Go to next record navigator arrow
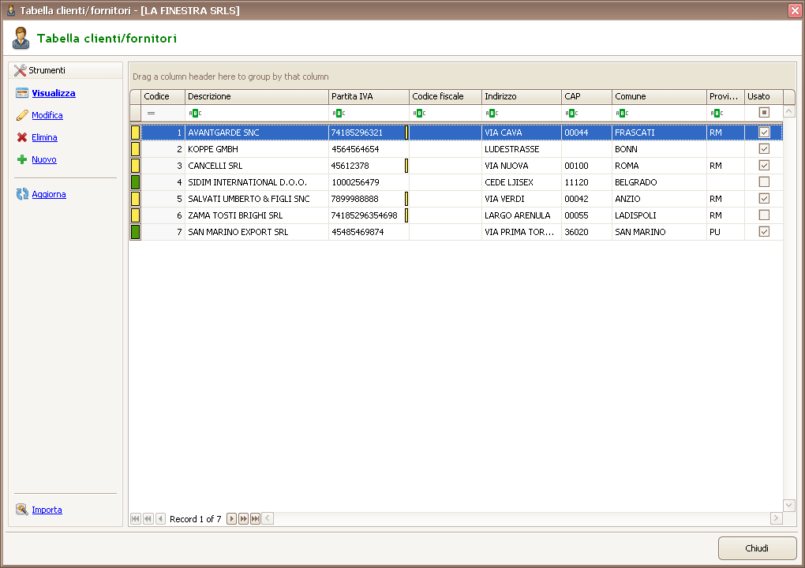 coord(231,518)
